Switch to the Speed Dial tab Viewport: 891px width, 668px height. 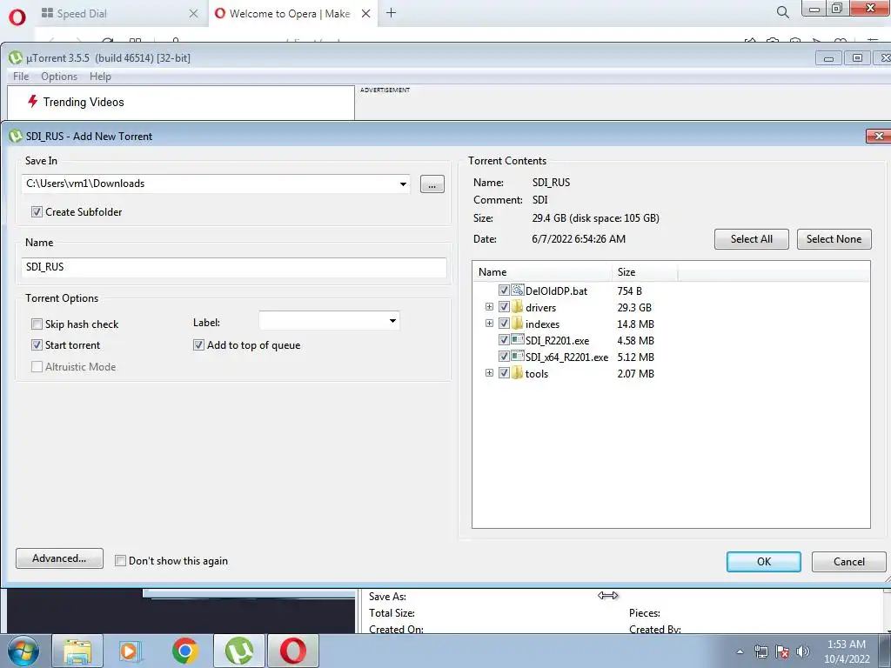[x=121, y=13]
